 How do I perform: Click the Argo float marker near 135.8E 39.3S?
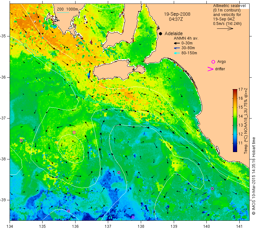(68, 211)
